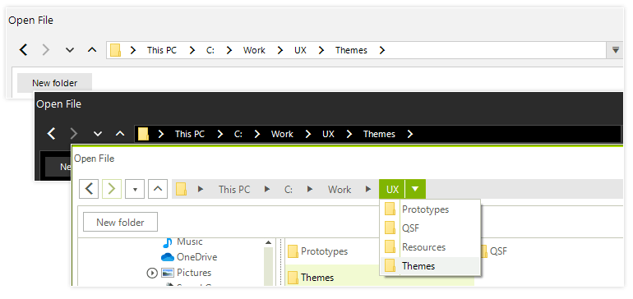Viewport: 633px width, 299px height.
Task: Click folder icon in green window breadcrumb
Action: (181, 189)
